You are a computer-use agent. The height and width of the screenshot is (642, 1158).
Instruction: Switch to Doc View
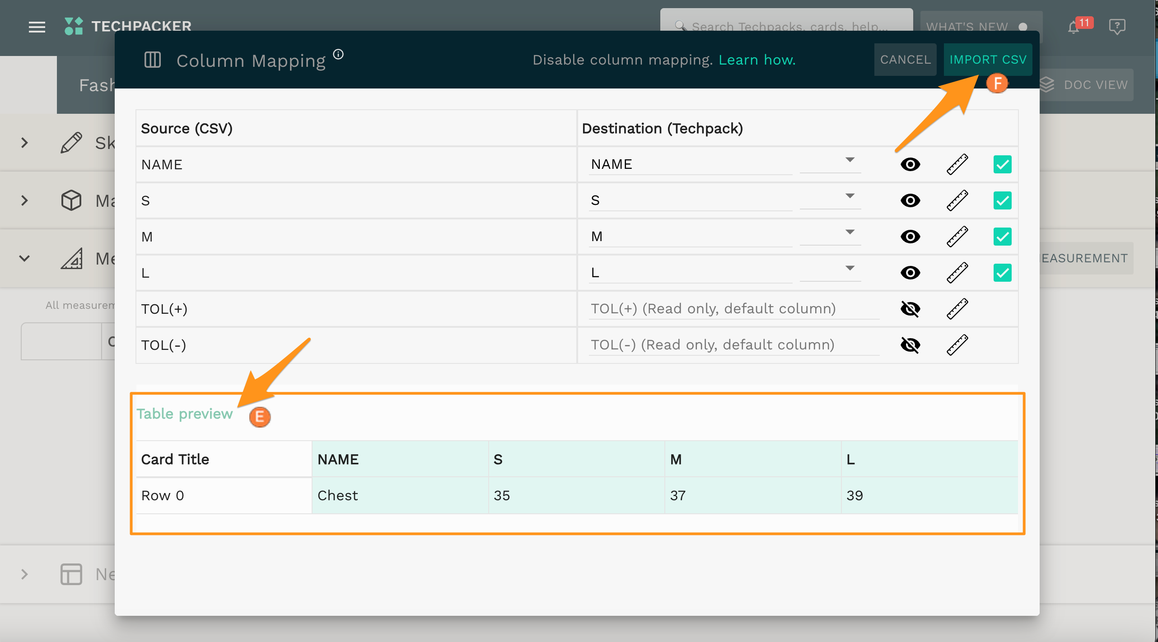[x=1086, y=84]
